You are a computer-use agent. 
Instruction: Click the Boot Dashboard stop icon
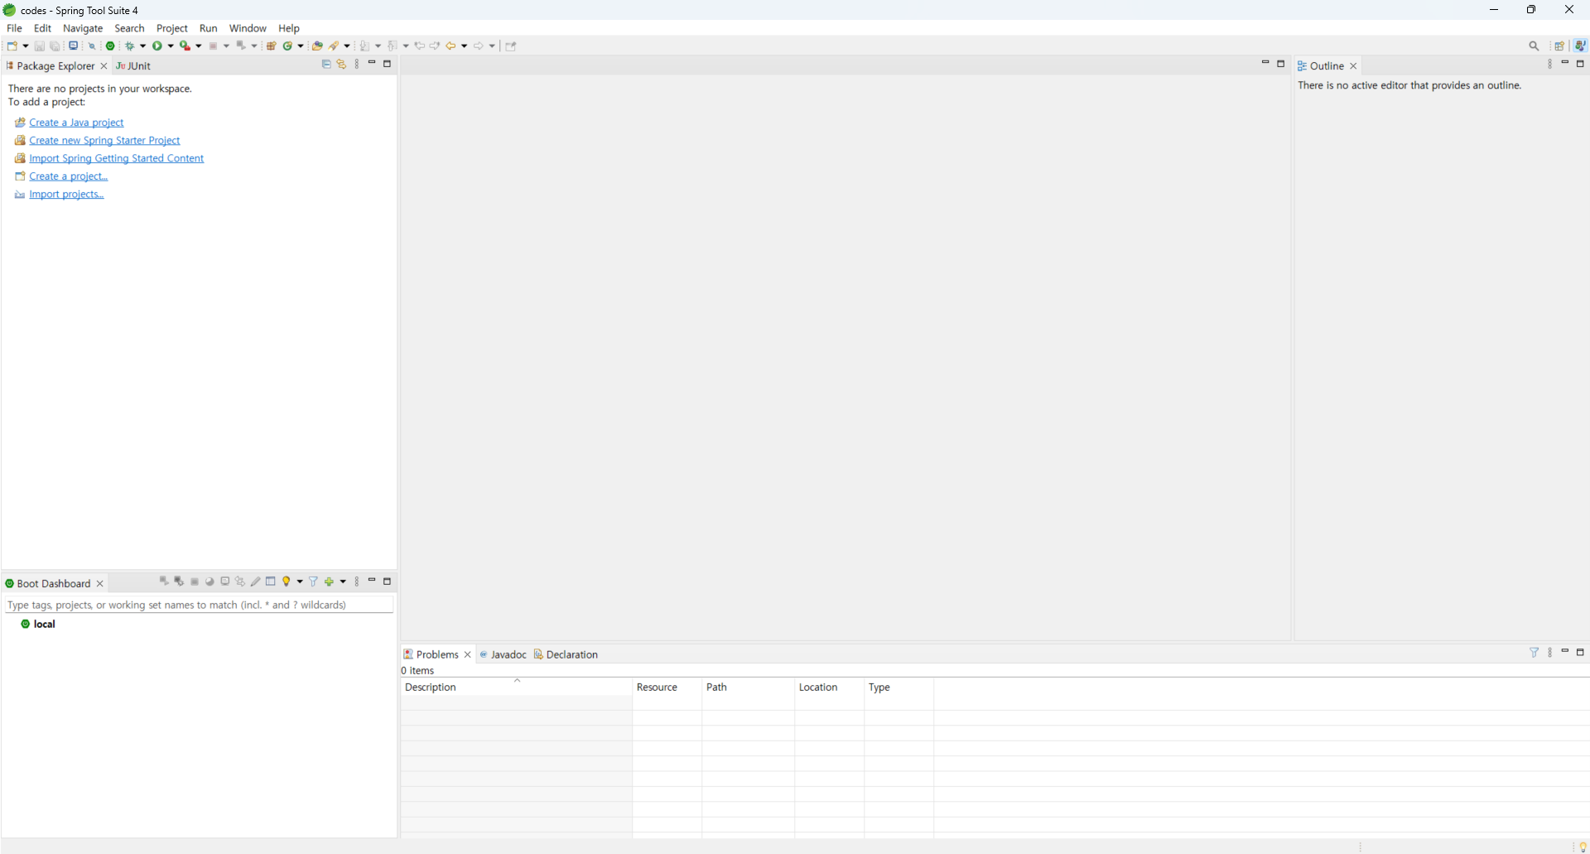coord(195,581)
